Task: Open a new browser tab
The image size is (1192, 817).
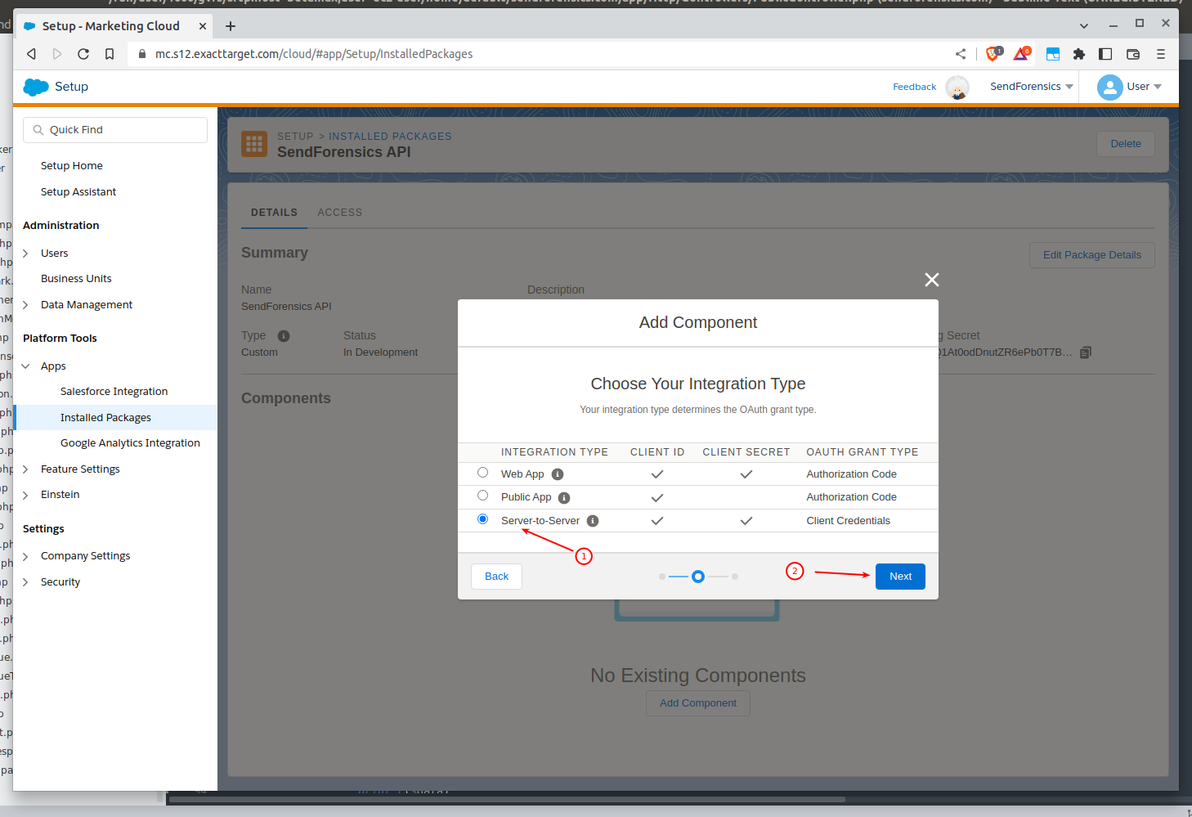Action: point(231,26)
